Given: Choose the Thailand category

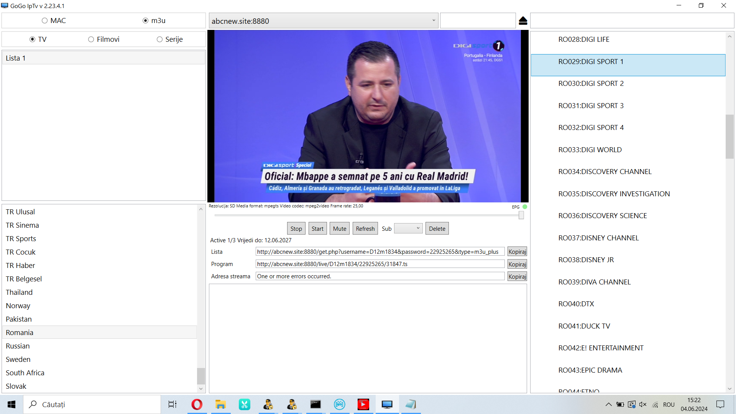Looking at the screenshot, I should click(x=100, y=292).
